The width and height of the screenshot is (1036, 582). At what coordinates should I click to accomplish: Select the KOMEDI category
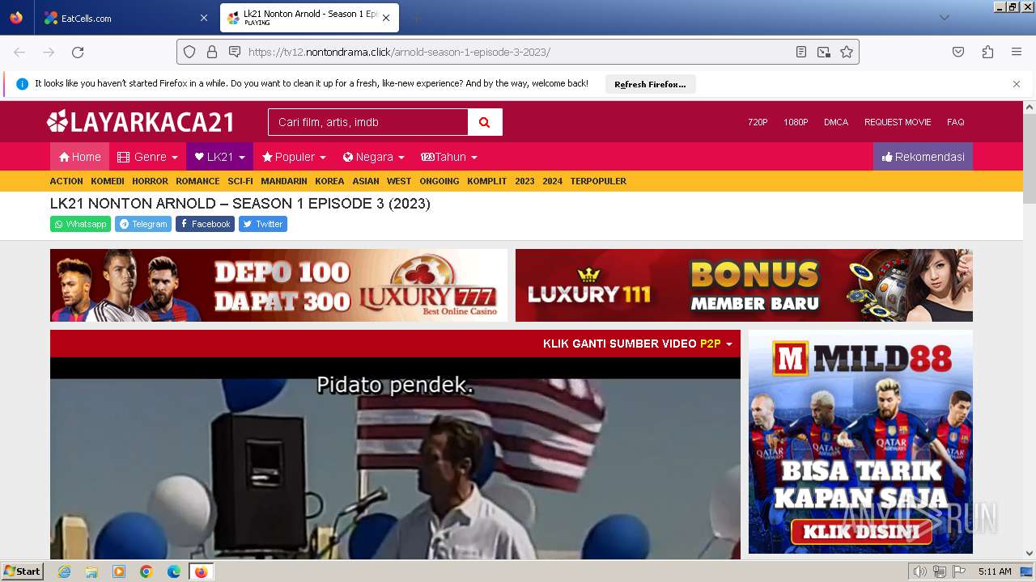click(108, 181)
